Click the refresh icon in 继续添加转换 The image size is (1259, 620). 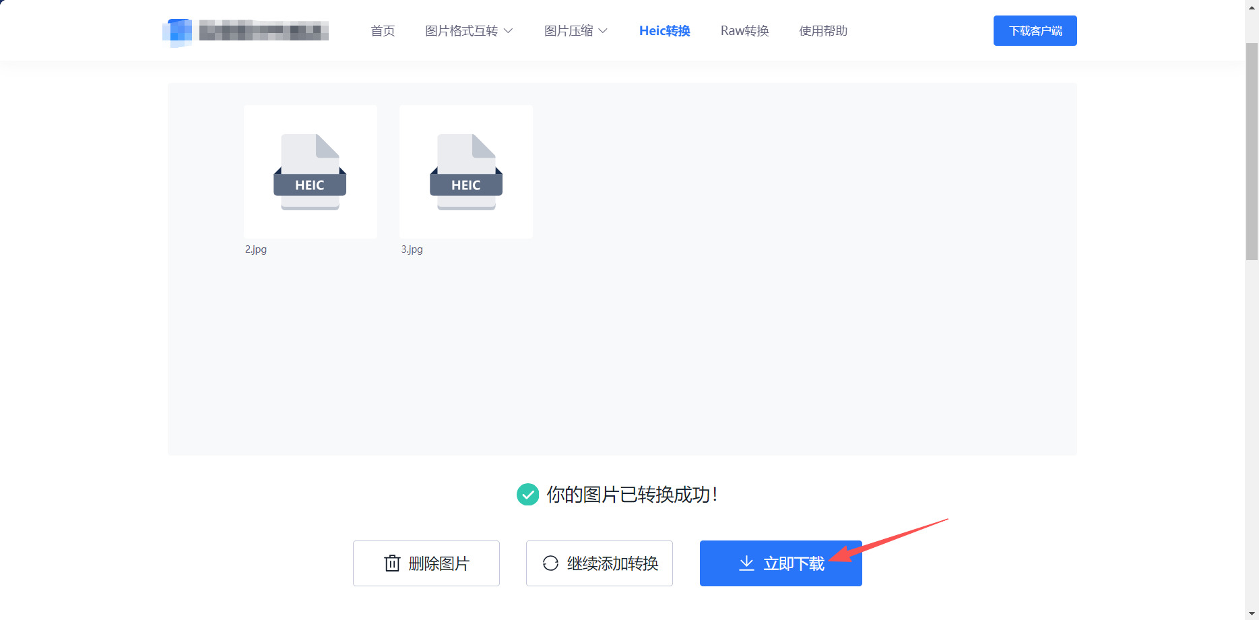[550, 563]
